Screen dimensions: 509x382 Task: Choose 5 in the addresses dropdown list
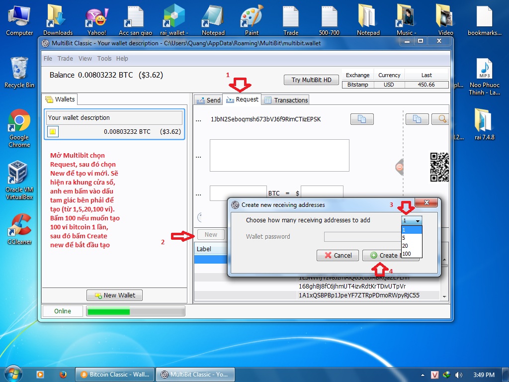tap(412, 238)
